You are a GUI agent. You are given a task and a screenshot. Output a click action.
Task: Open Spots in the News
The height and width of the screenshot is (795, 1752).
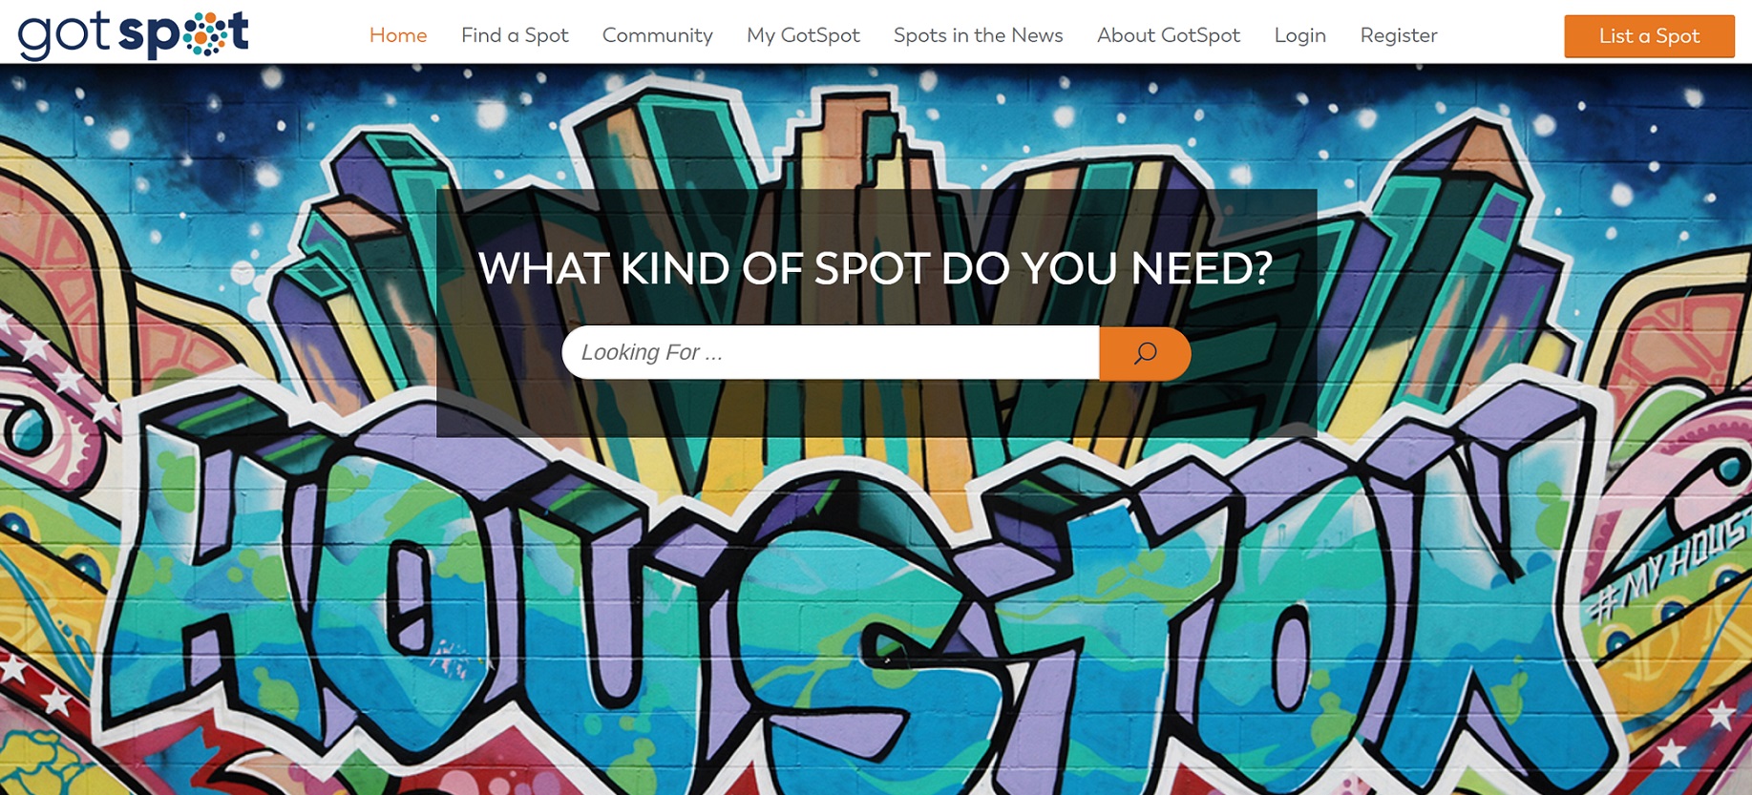(978, 35)
